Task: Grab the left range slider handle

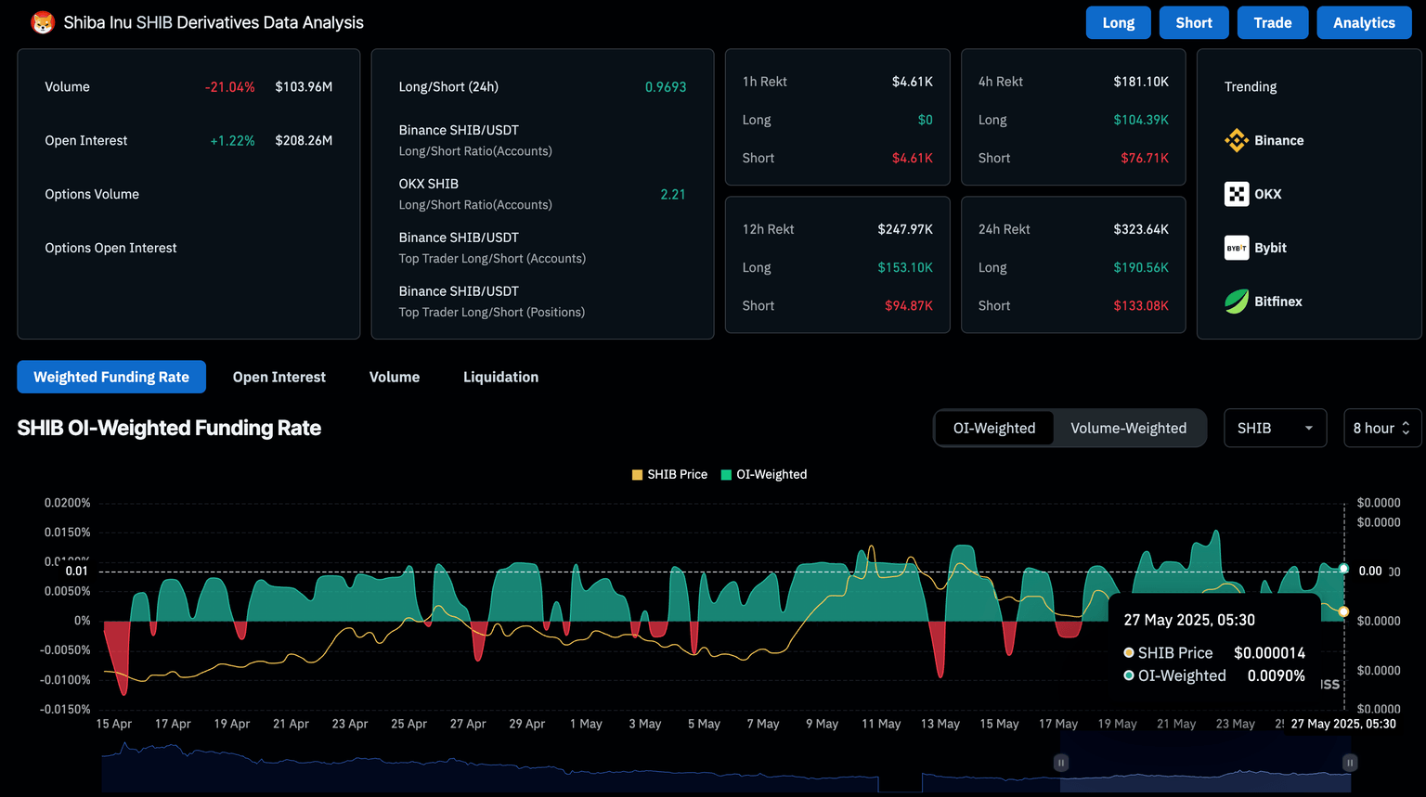Action: click(x=1060, y=763)
